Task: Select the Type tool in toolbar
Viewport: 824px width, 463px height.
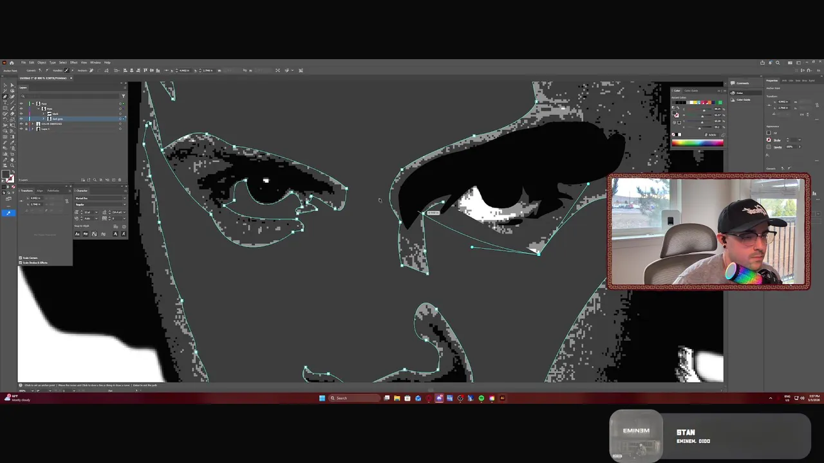Action: 5,102
